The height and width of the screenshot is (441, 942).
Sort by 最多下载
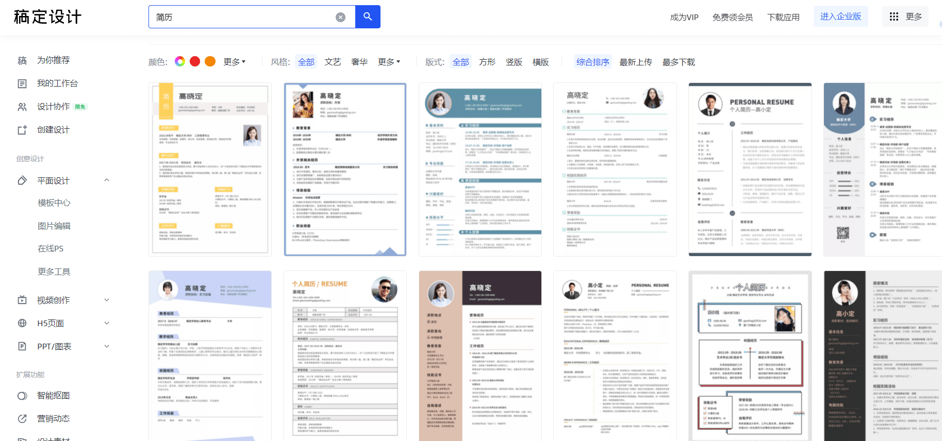pos(679,62)
